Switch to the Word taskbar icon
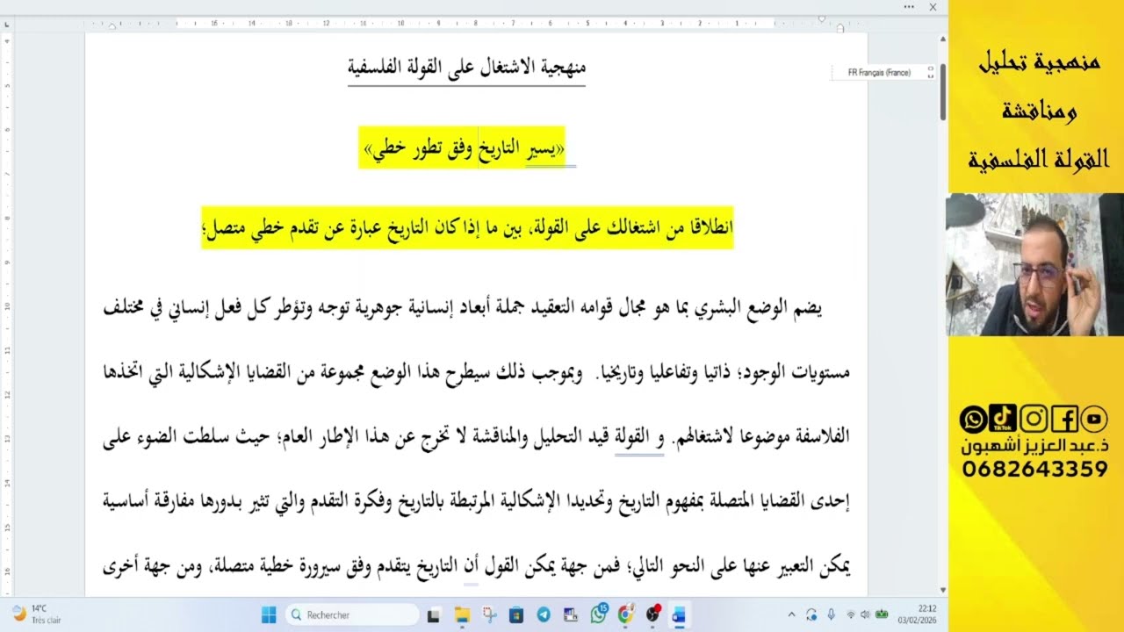The image size is (1124, 632). [679, 615]
